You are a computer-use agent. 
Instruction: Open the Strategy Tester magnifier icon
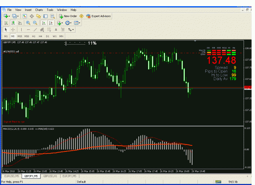[52, 16]
